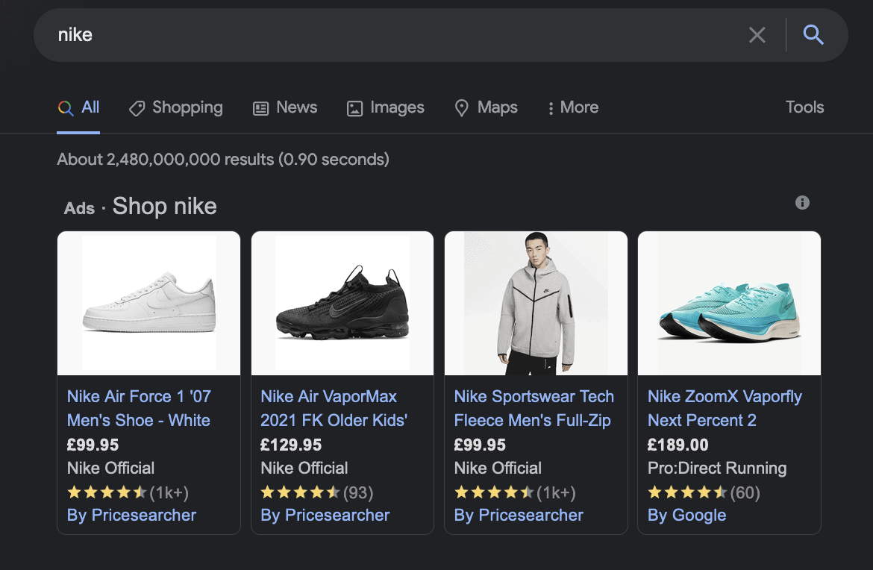
Task: Open the black VaporMax shoe image
Action: (x=342, y=304)
